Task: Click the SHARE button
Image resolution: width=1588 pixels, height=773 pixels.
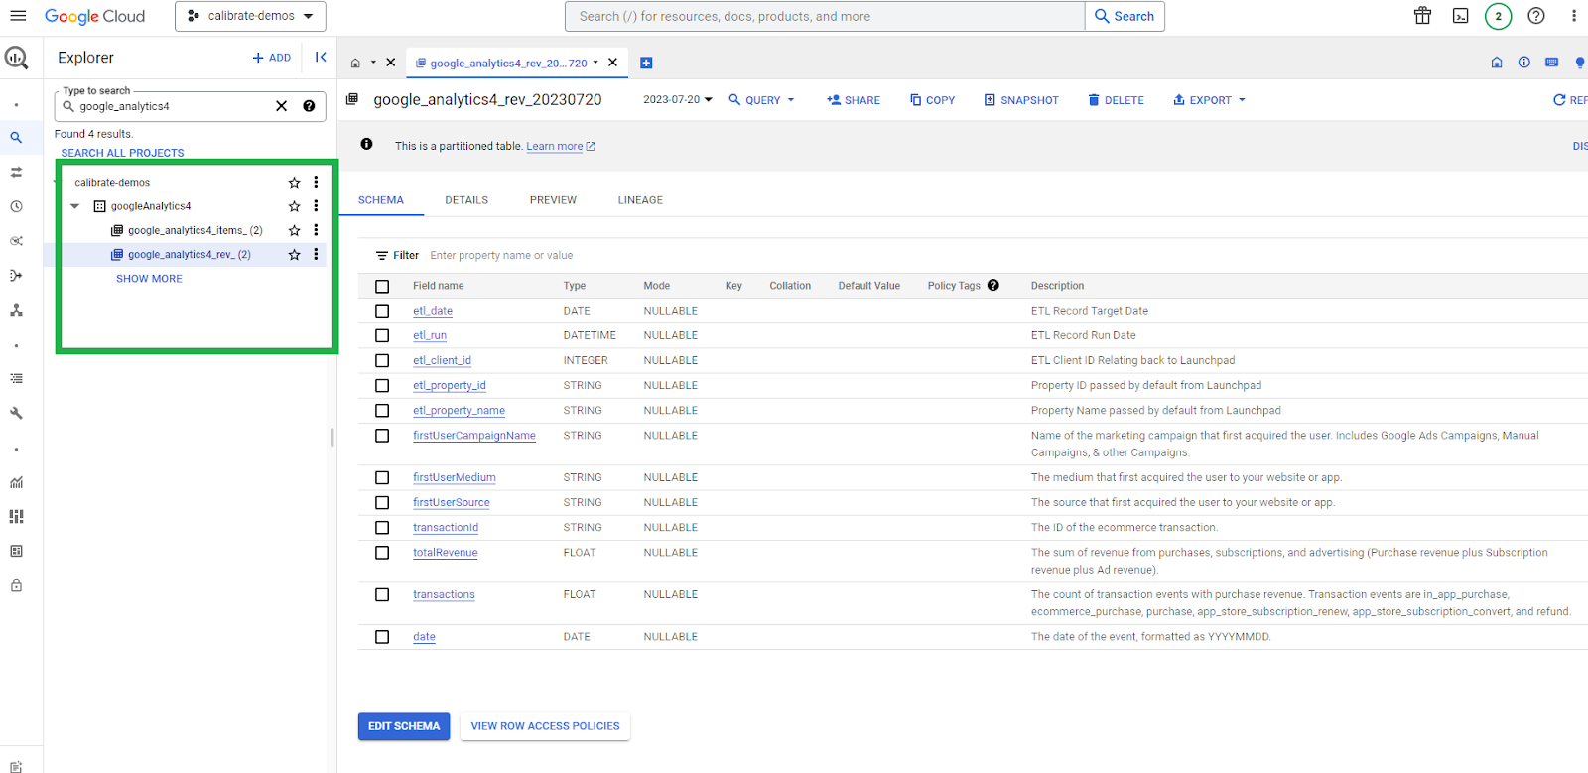Action: coord(854,100)
